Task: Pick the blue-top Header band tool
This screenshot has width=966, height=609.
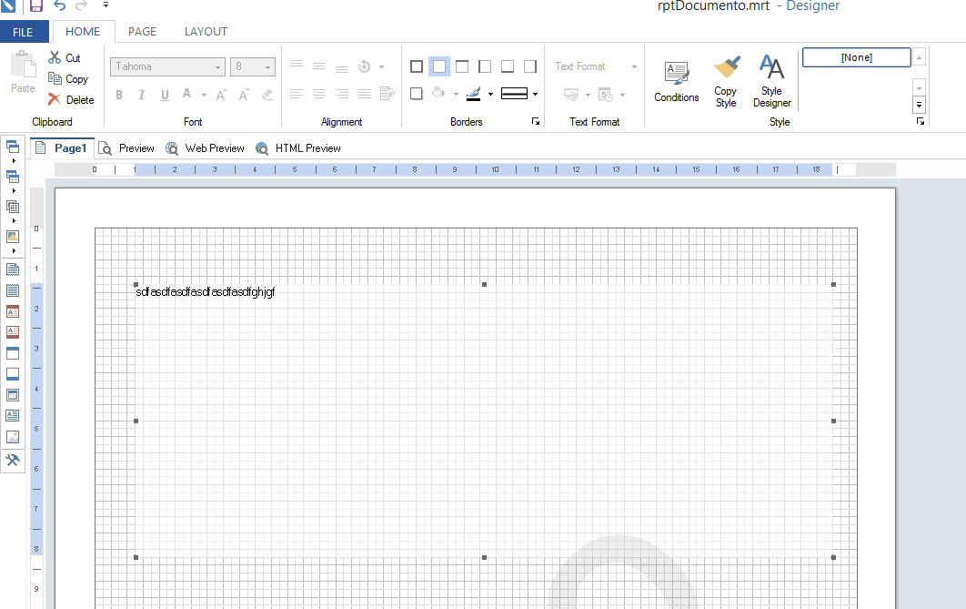Action: (13, 353)
